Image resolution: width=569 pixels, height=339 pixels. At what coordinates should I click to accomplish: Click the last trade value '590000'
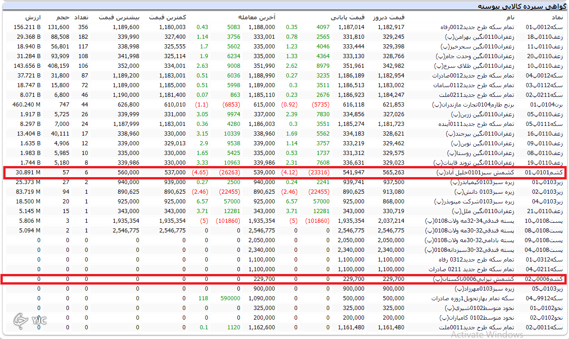click(230, 298)
